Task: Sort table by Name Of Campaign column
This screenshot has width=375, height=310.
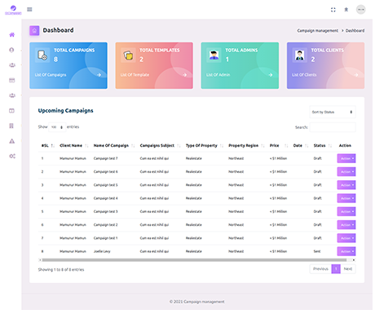Action: [x=113, y=146]
